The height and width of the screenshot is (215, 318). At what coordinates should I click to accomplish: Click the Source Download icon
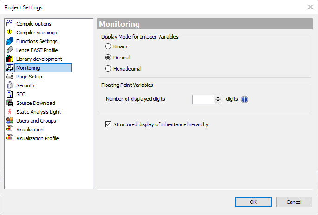pyautogui.click(x=10, y=103)
